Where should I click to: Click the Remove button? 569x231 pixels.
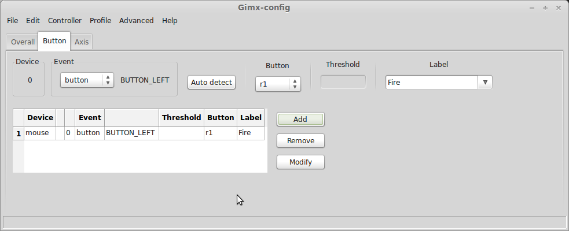click(300, 140)
